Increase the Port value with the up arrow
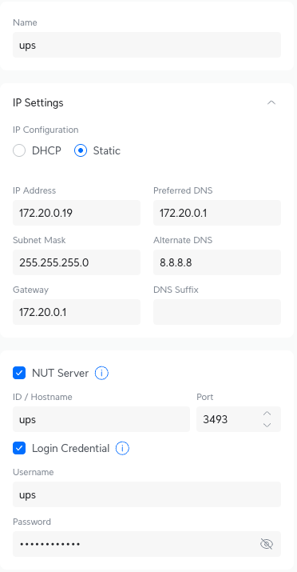Viewport: 297px width, 572px height. pyautogui.click(x=267, y=414)
